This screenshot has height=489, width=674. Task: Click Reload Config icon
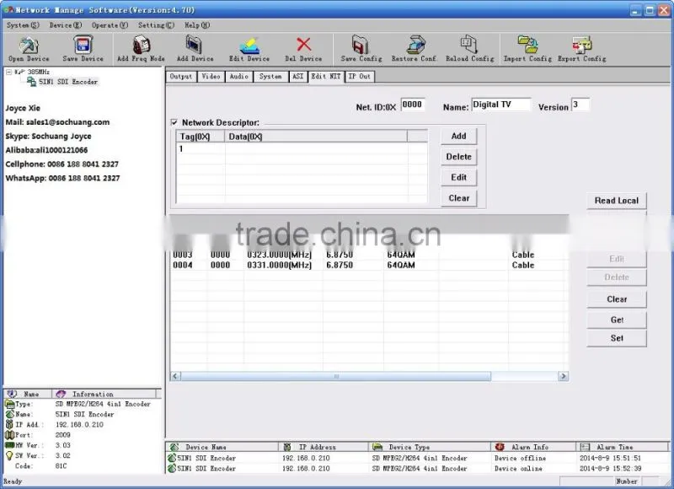[x=469, y=45]
